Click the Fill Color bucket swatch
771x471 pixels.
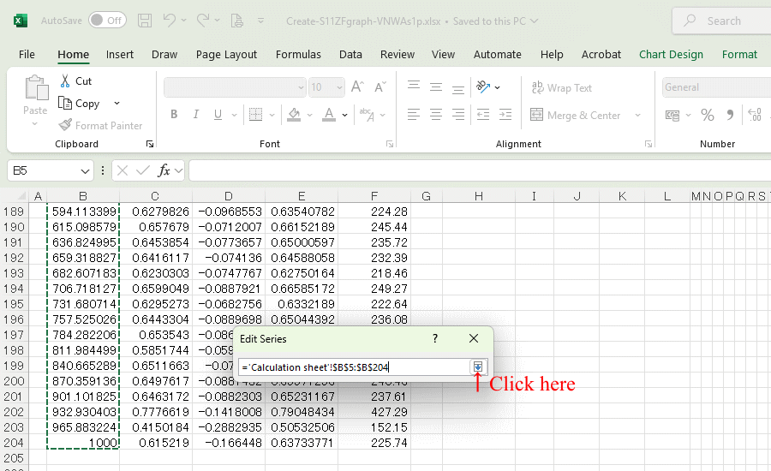[x=294, y=115]
